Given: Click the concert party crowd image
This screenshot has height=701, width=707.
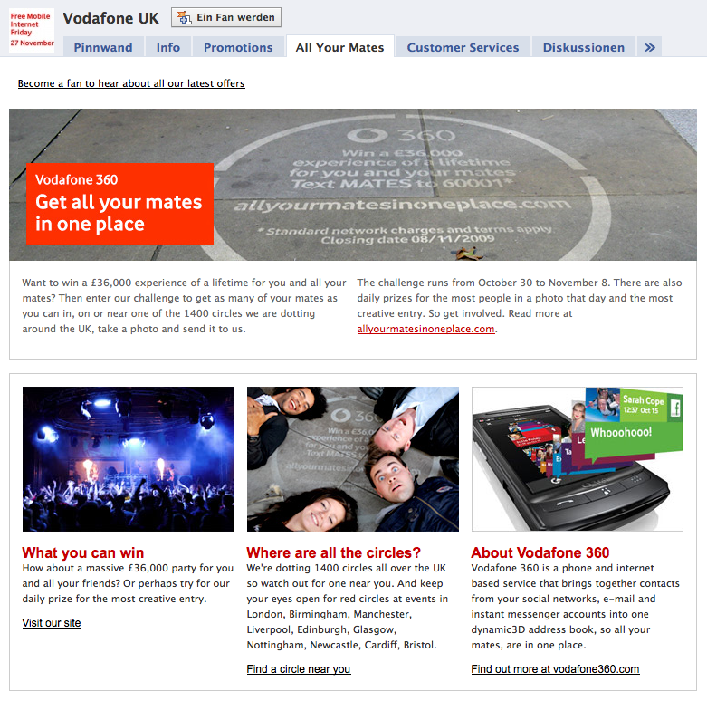Looking at the screenshot, I should click(129, 459).
